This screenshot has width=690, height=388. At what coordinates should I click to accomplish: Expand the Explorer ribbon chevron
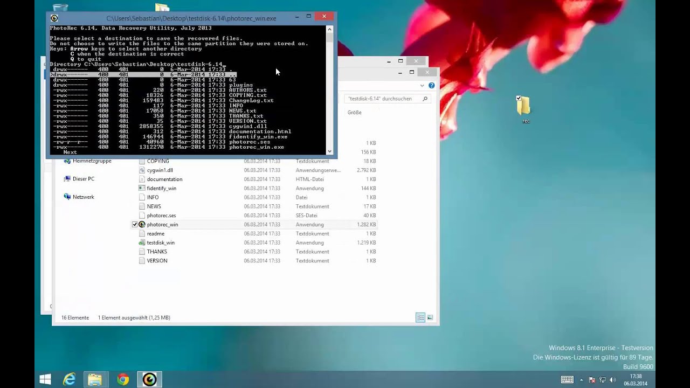(x=422, y=85)
